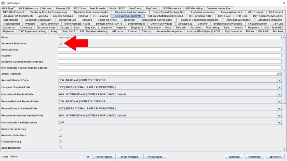Image resolution: width=287 pixels, height=161 pixels.
Task: Select the DHL Express Global WS tab
Action: coord(128,16)
